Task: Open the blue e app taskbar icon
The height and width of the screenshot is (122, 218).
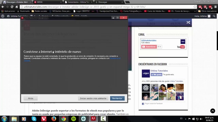Action: (83, 119)
